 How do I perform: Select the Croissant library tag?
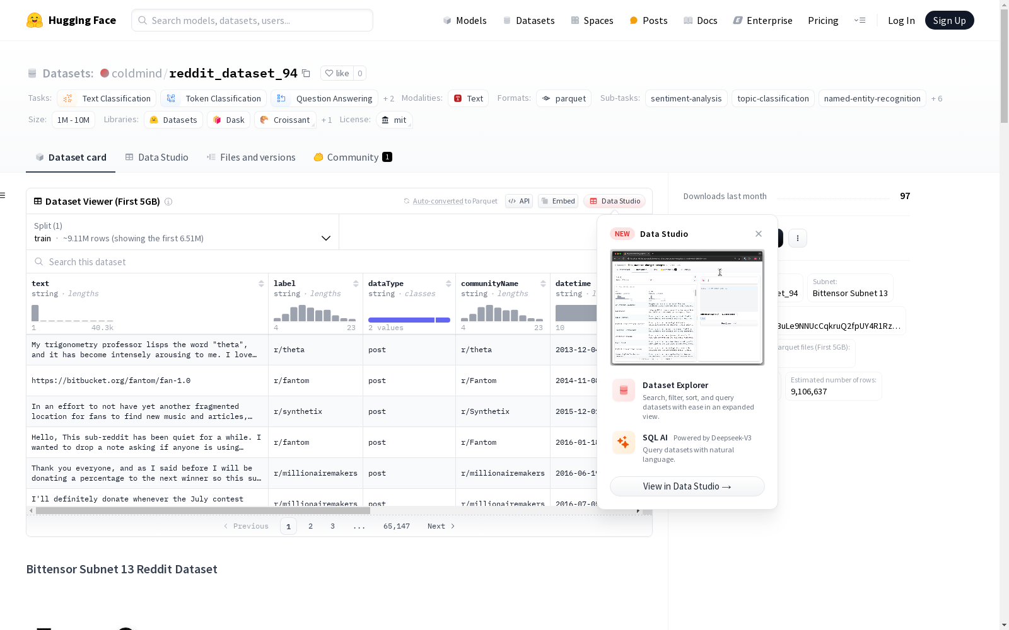285,120
